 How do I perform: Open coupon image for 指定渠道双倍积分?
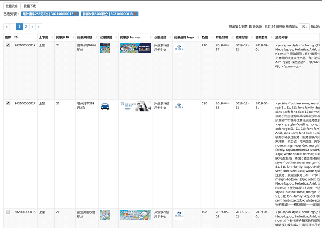pyautogui.click(x=105, y=215)
